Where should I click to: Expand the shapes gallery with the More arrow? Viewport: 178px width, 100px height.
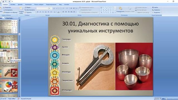coord(115,12)
